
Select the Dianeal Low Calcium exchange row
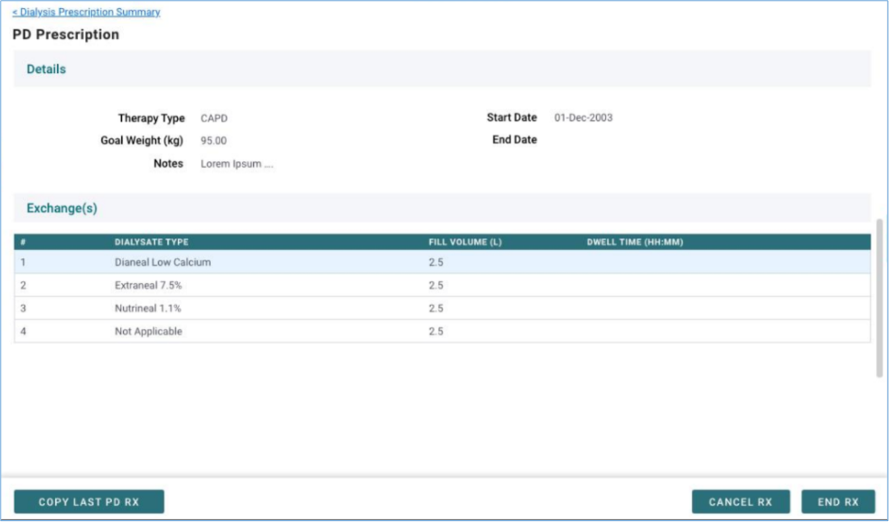[163, 262]
